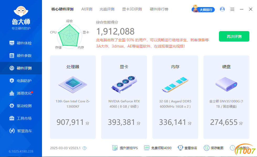
Task: Click the green 再次评测 button
Action: (234, 36)
